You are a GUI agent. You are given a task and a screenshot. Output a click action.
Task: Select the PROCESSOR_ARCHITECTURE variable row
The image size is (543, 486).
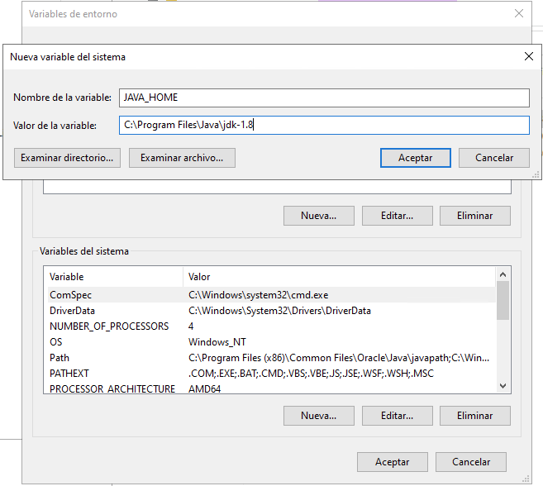pyautogui.click(x=269, y=388)
